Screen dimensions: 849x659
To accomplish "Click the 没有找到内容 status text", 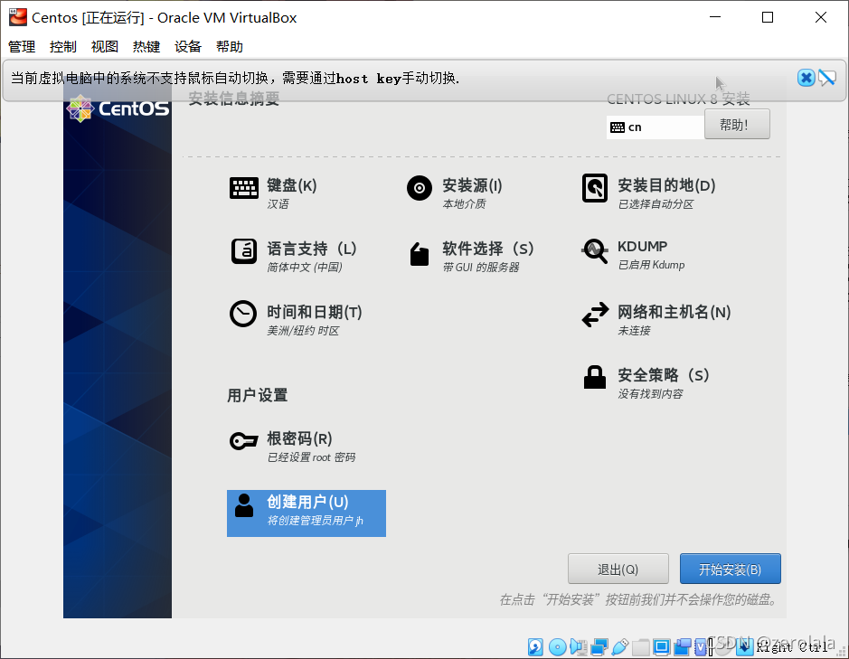I will click(x=650, y=394).
